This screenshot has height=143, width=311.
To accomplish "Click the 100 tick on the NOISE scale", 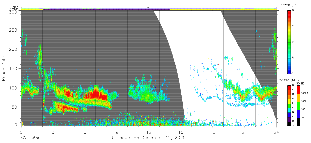I will click(303, 109).
